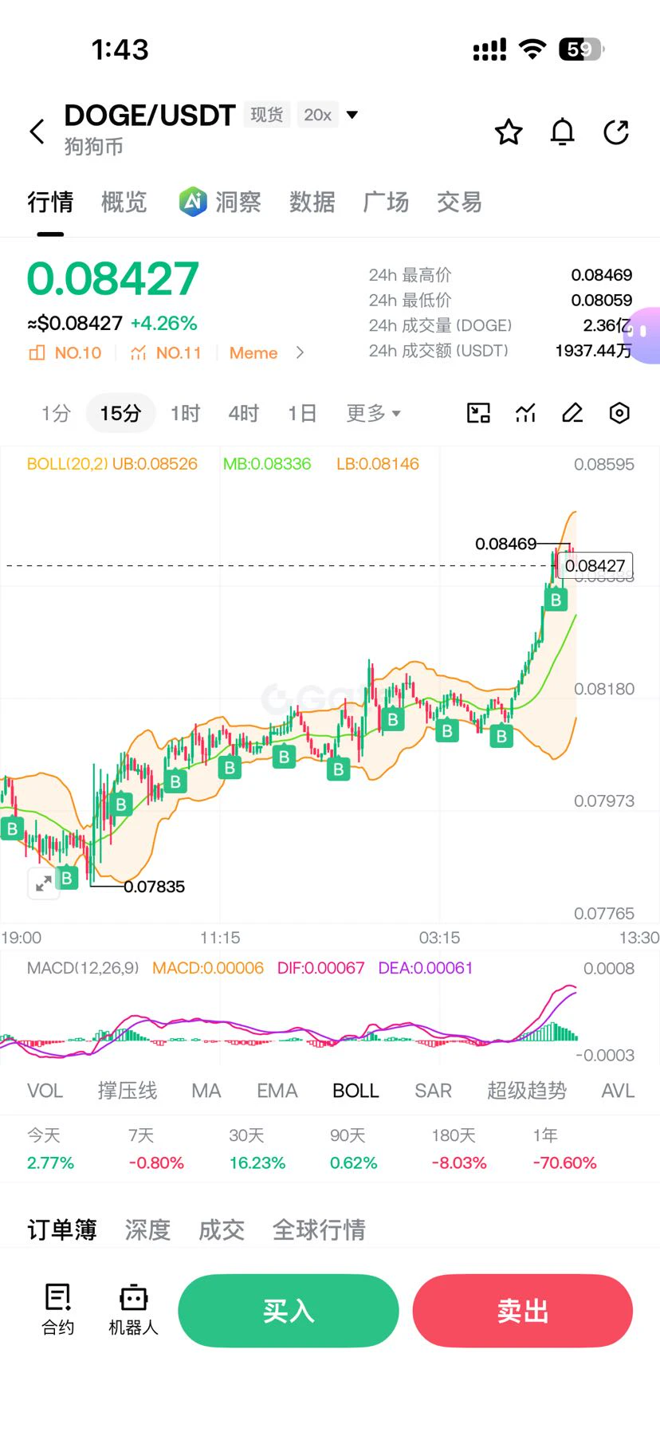This screenshot has height=1432, width=660.
Task: Select 15分 timeframe
Action: (x=120, y=413)
